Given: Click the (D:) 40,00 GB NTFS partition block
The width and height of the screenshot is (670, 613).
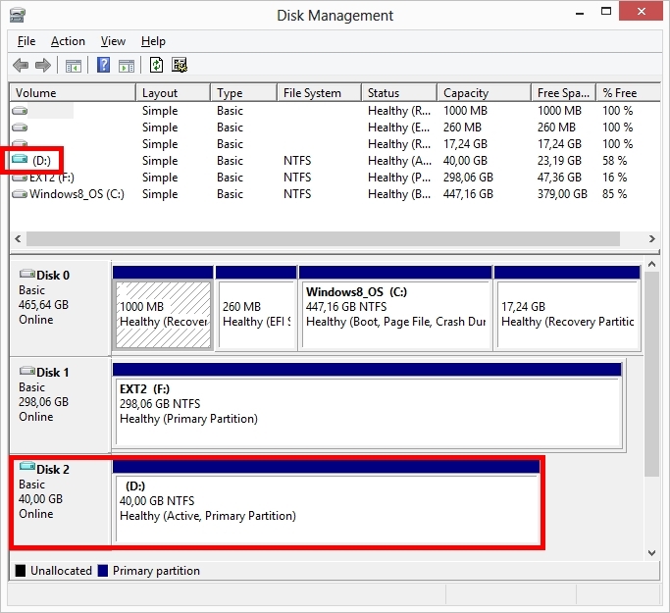Looking at the screenshot, I should (x=326, y=502).
